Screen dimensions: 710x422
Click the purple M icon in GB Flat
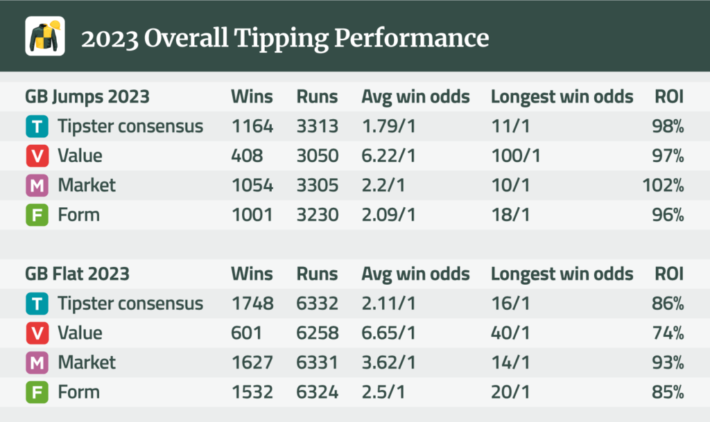(x=37, y=362)
